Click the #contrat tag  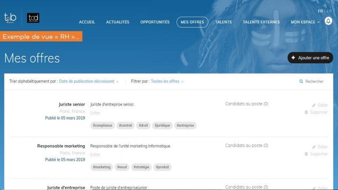(125, 125)
